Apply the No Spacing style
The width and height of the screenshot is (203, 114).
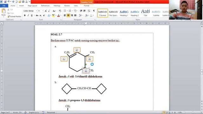tap(113, 13)
